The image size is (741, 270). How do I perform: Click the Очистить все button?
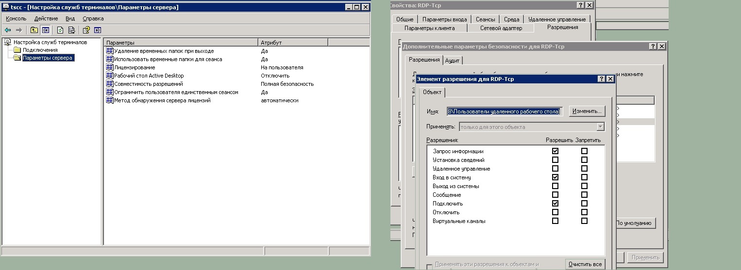586,264
